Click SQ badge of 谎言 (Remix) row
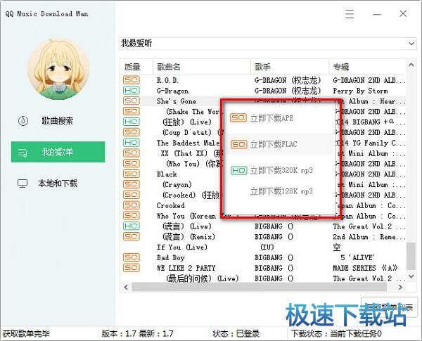This screenshot has height=341, width=422. pos(132,236)
